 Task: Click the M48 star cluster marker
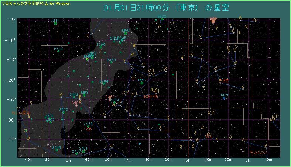[x=55, y=23]
